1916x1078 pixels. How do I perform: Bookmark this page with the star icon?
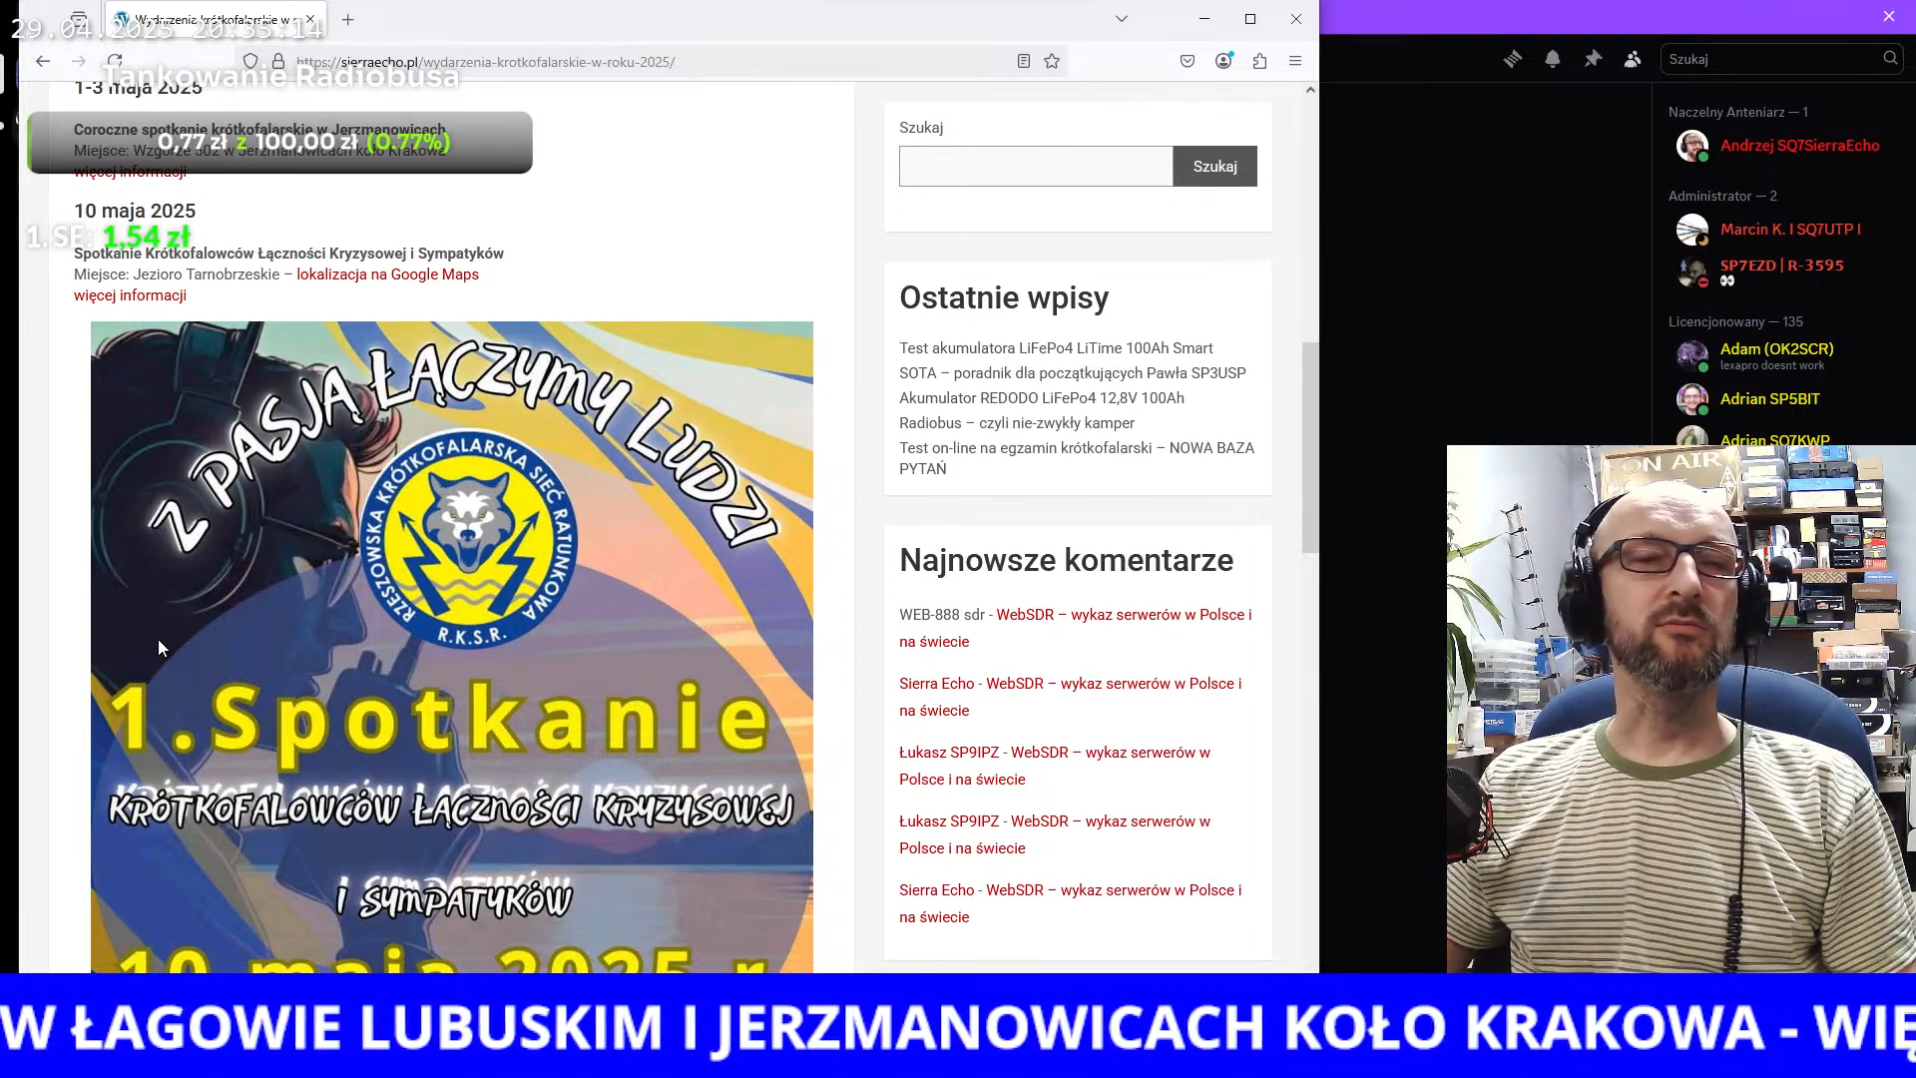tap(1052, 61)
